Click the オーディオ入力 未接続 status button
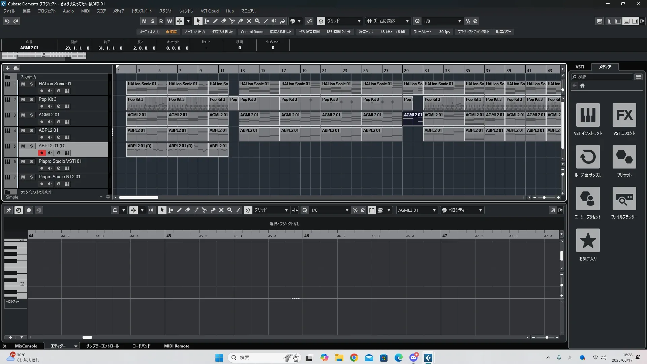The image size is (647, 364). coord(158,32)
